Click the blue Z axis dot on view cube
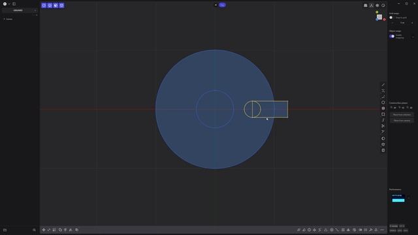This screenshot has height=235, width=418. click(x=377, y=20)
